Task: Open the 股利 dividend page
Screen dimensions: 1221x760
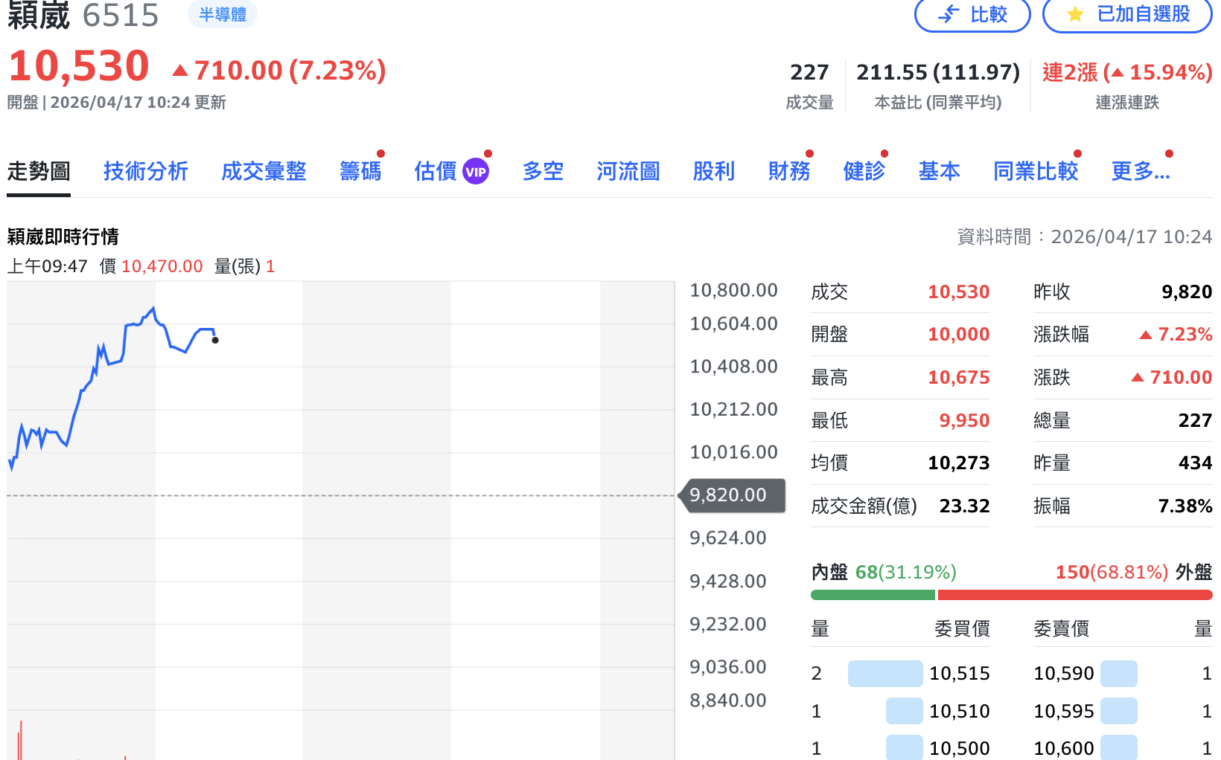Action: pyautogui.click(x=713, y=171)
